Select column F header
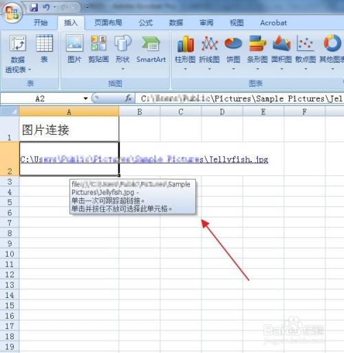 coord(305,111)
